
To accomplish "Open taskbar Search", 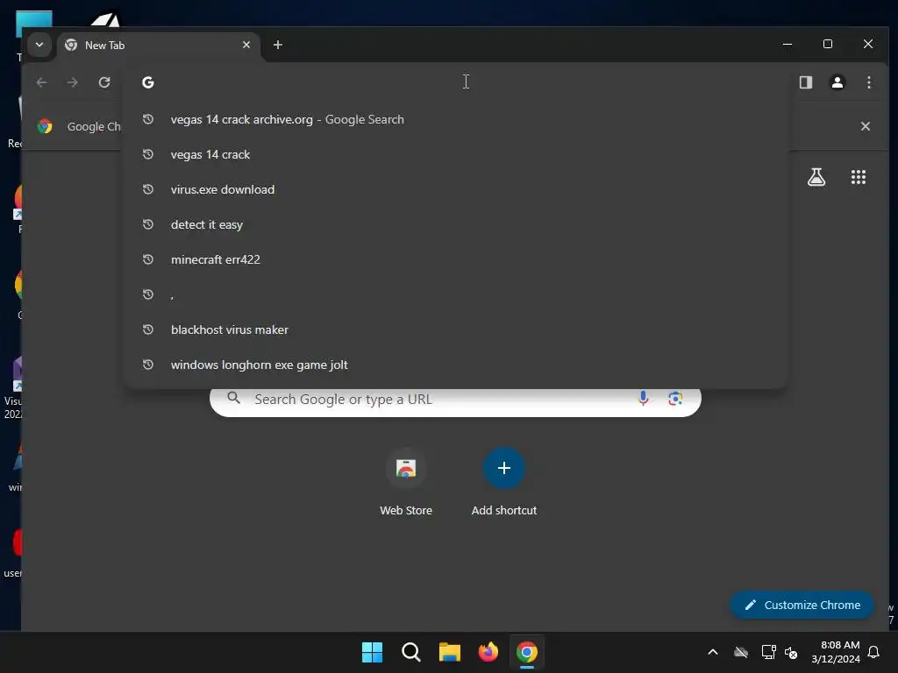I will coord(411,652).
